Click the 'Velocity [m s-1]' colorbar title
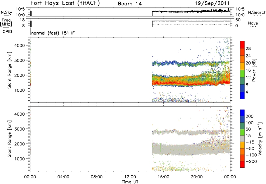Viewport: 266px width, 184px height. point(260,138)
